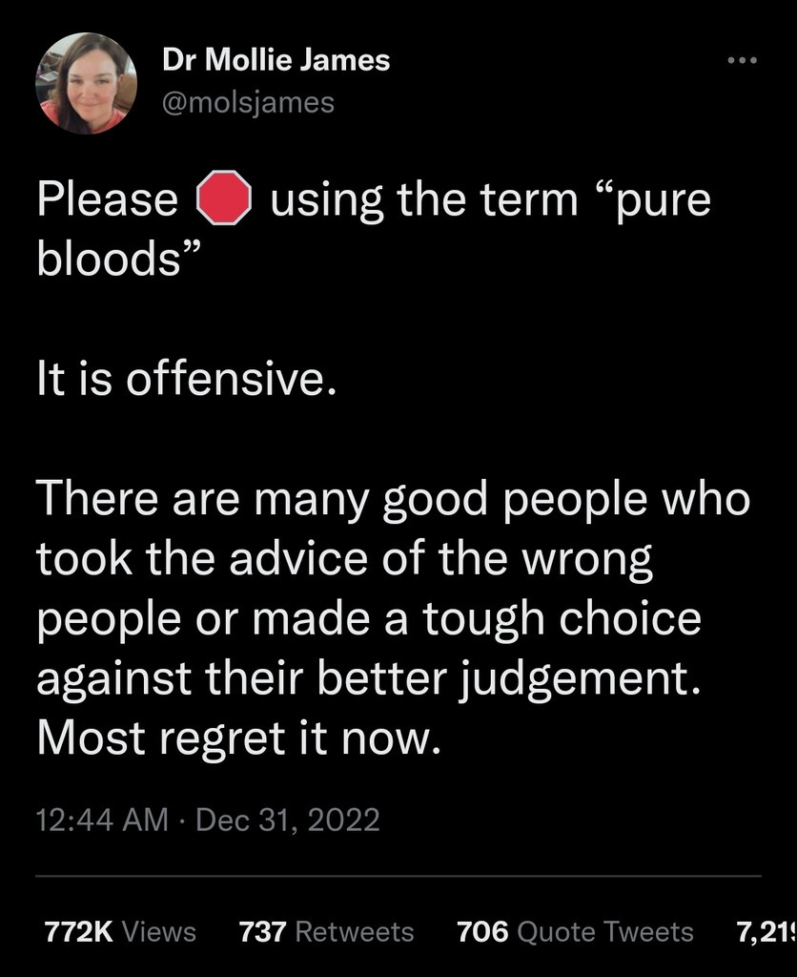
Task: Open Dr Mollie James profile picture
Action: pyautogui.click(x=87, y=84)
